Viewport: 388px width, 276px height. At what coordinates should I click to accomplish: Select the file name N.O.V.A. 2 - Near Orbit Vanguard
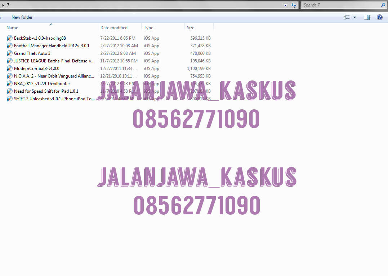[x=54, y=76]
